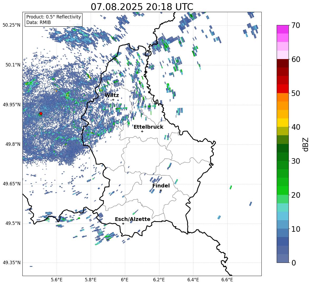Screen dimensions: 312x285
Task: Click the bright green 20 dBZ colorbar segment
Action: (x=283, y=190)
